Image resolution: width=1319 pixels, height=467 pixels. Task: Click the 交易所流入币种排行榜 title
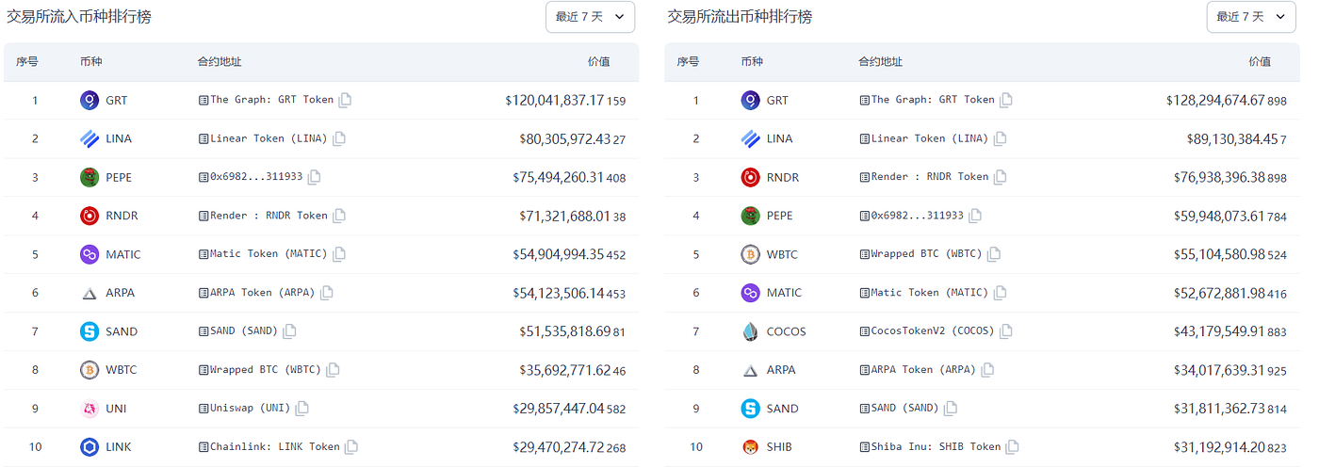click(80, 17)
